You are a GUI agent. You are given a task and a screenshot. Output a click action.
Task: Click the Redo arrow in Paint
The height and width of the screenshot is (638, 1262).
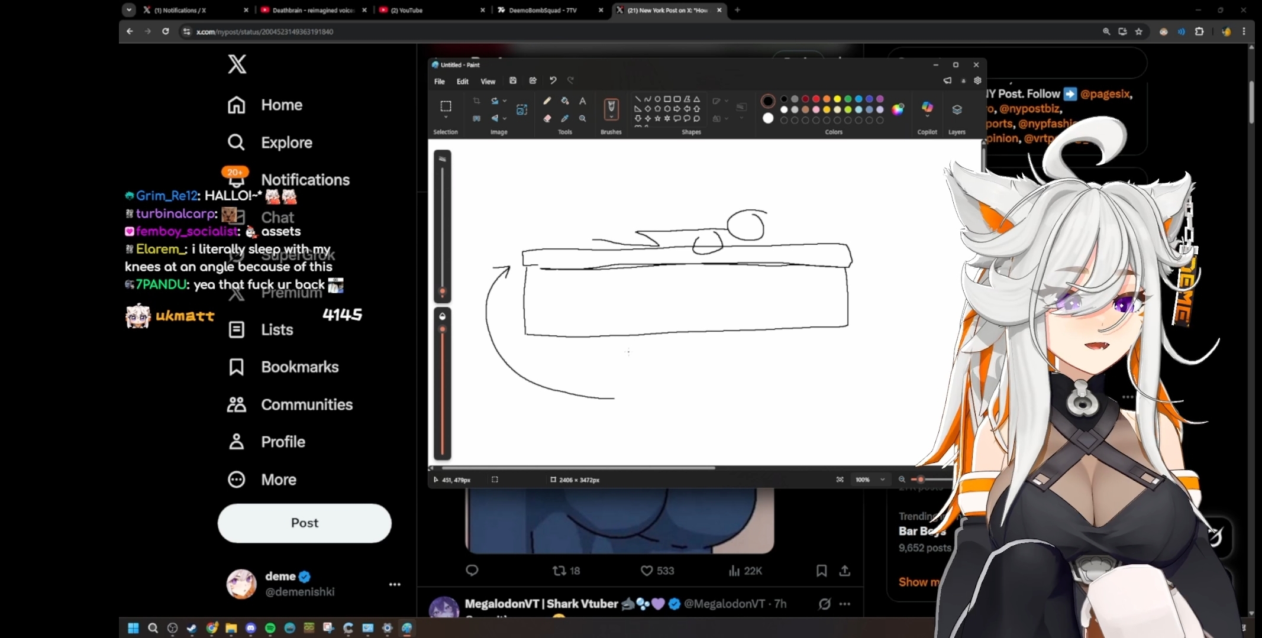tap(570, 80)
